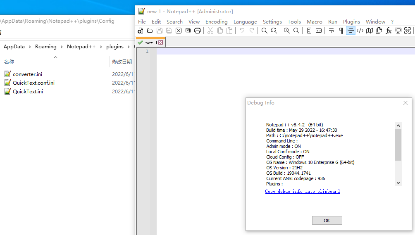Sort by 名称 column header
415x235 pixels.
(x=9, y=62)
